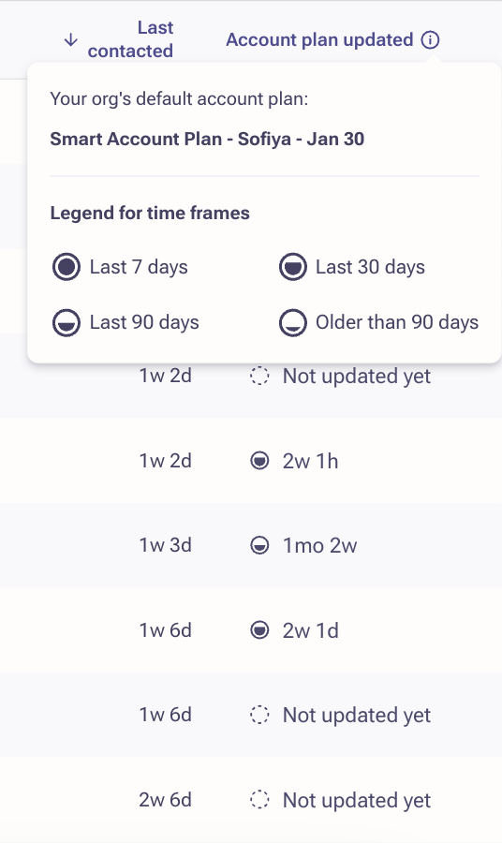
Task: Click the 2w 1h account plan value
Action: coord(310,461)
